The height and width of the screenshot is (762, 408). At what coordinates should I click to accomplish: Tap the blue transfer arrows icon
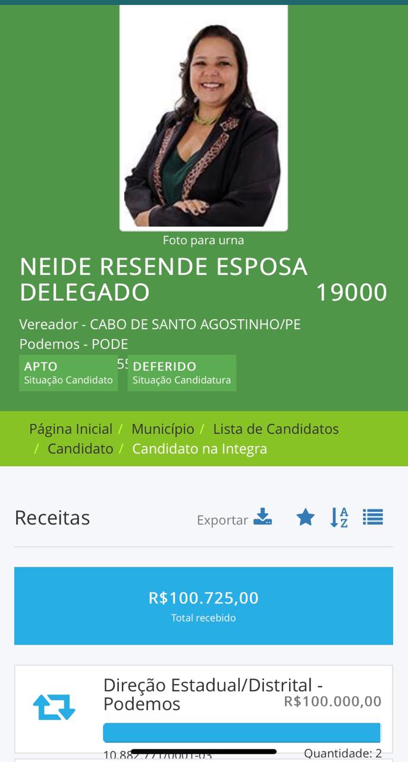54,707
